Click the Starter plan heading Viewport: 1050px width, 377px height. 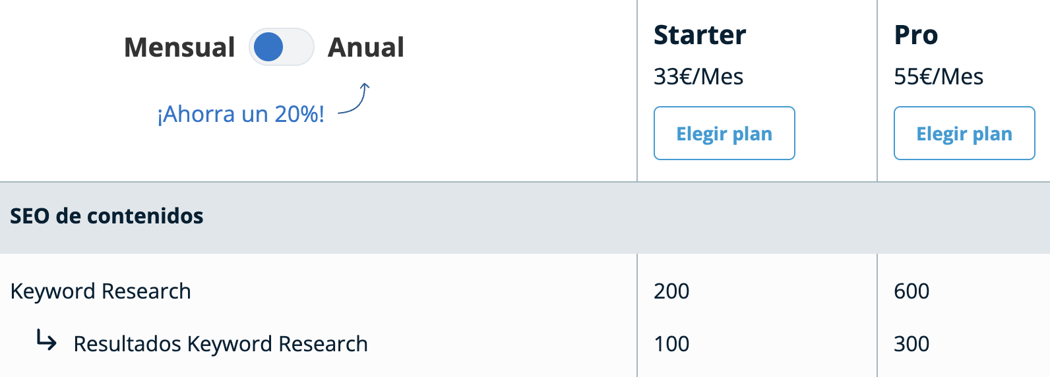700,35
